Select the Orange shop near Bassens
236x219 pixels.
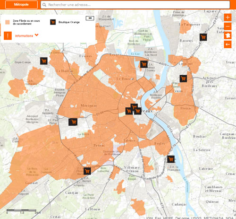point(203,37)
